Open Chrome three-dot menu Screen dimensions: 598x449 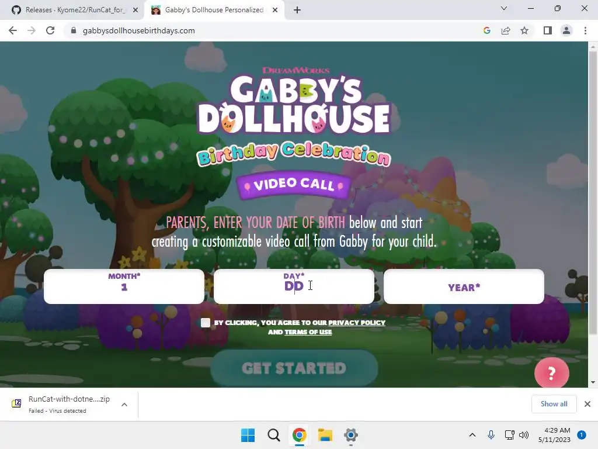585,30
